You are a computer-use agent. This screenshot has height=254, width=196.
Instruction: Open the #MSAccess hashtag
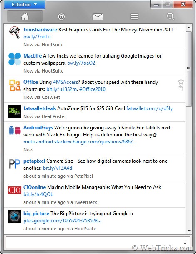65,82
